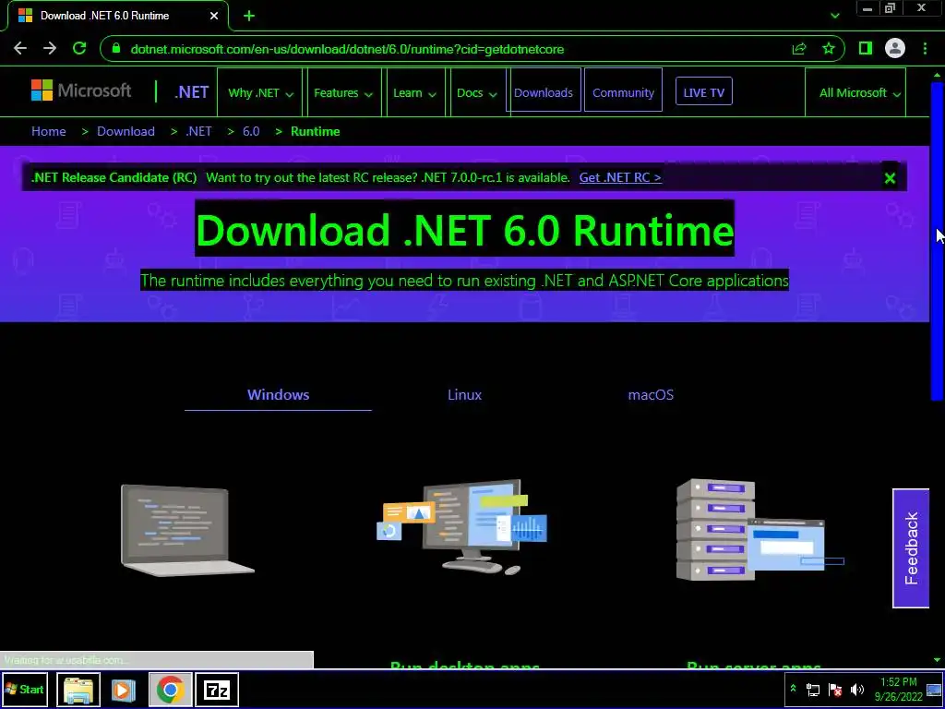Expand the Features menu

click(x=343, y=93)
